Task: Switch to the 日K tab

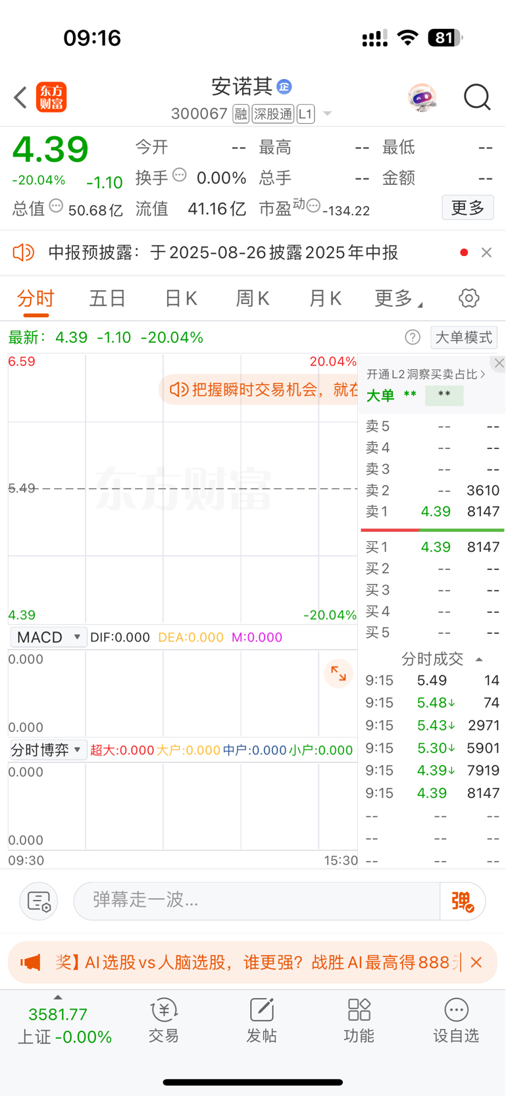Action: pos(181,299)
